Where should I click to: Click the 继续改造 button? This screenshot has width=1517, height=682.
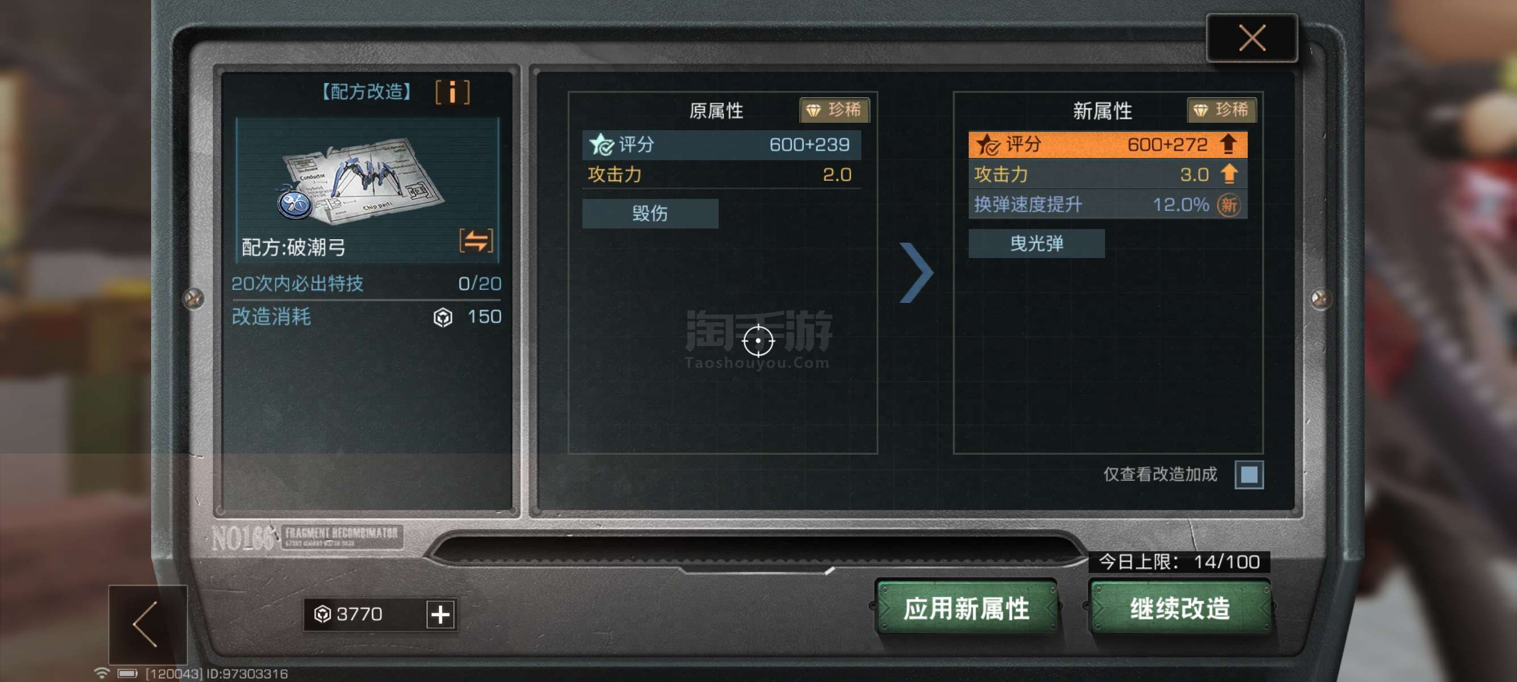coord(1180,607)
